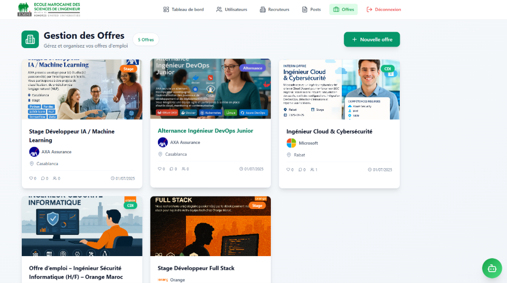Click the location pin next to Rabat

[x=289, y=155]
